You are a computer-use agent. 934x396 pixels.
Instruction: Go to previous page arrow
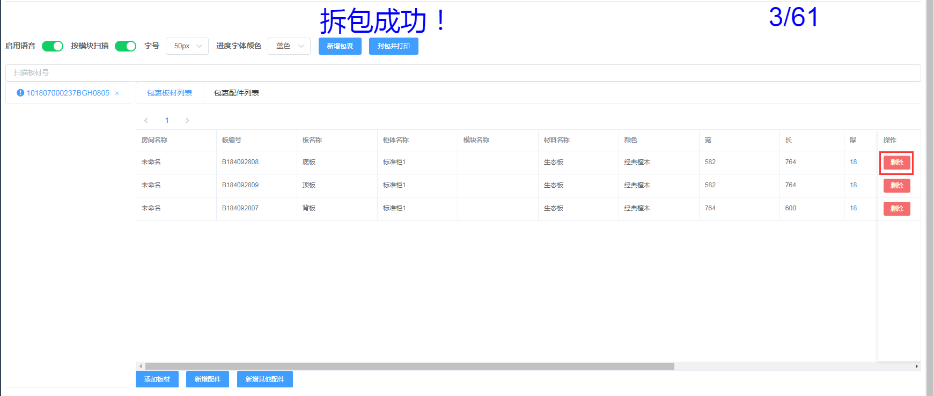[x=146, y=121]
